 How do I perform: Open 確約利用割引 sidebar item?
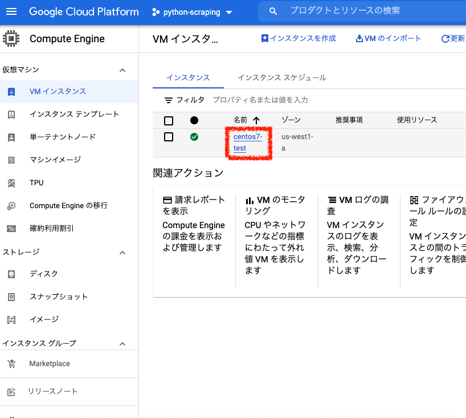(70, 229)
